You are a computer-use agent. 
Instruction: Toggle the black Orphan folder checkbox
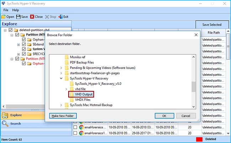tap(24, 39)
